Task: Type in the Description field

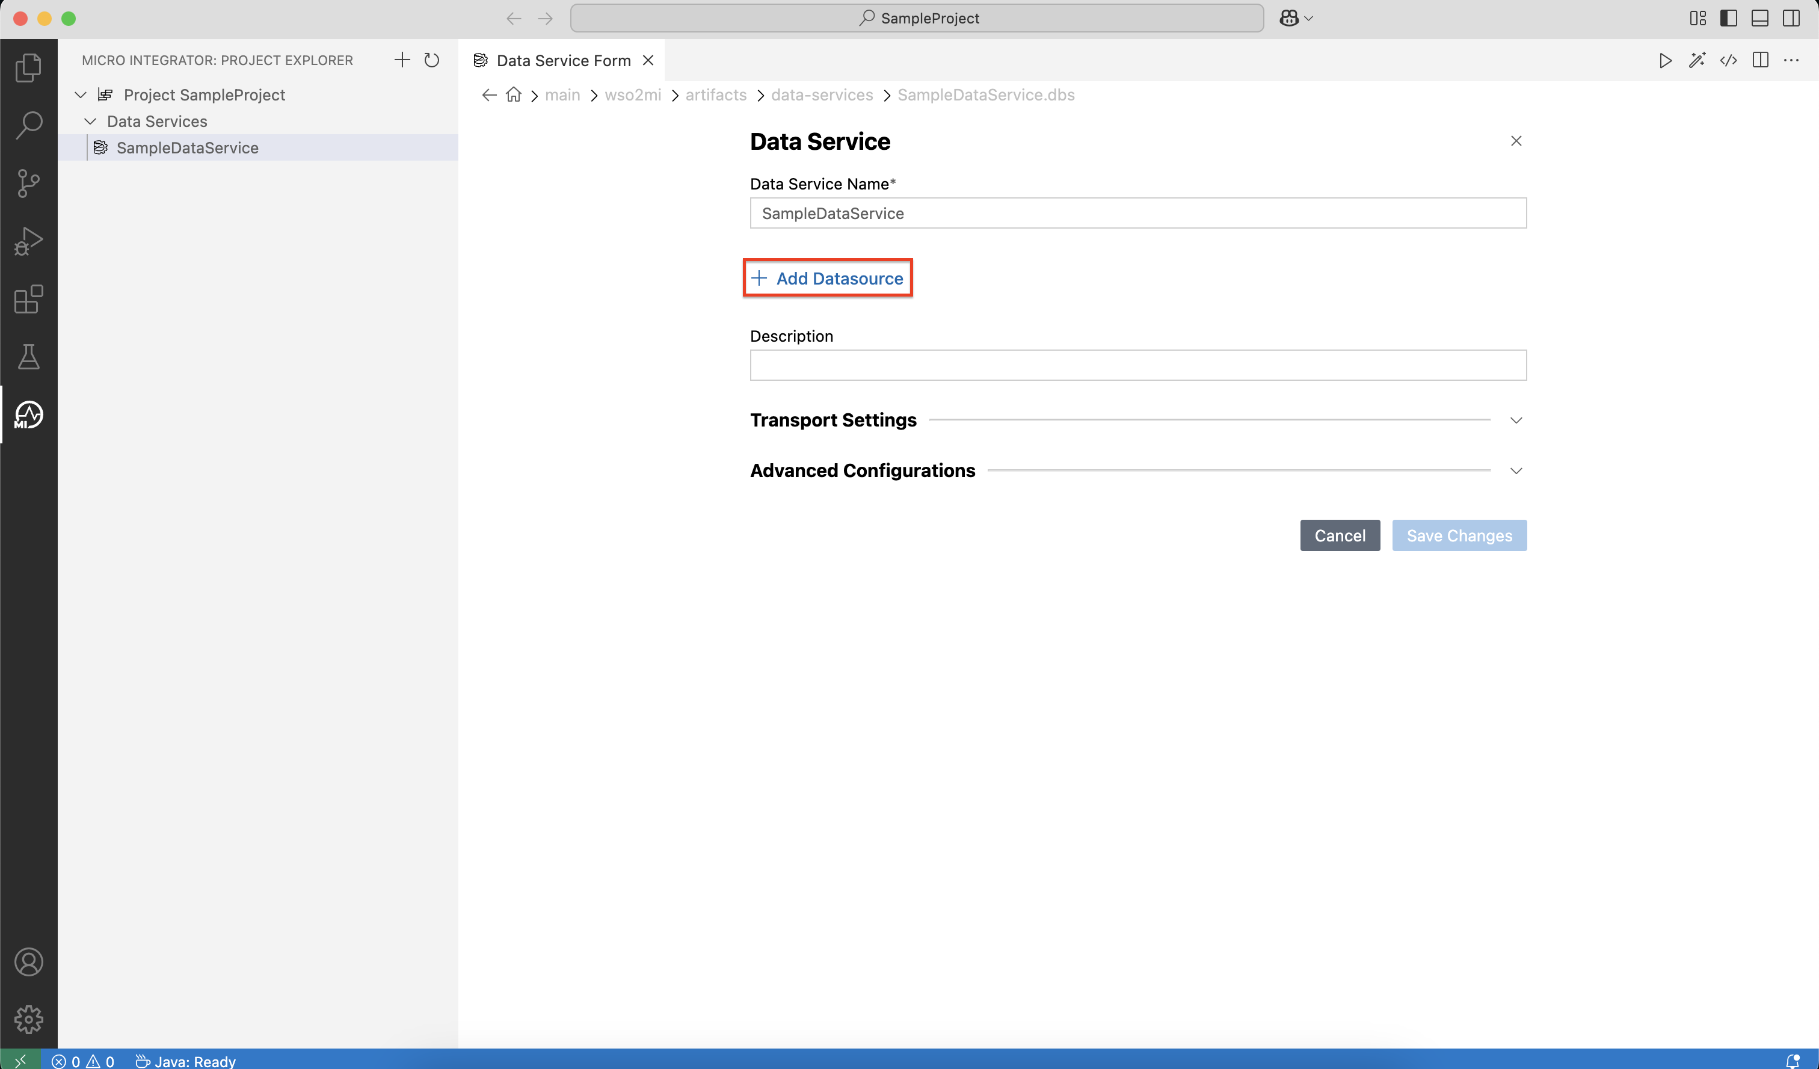Action: 1137,365
